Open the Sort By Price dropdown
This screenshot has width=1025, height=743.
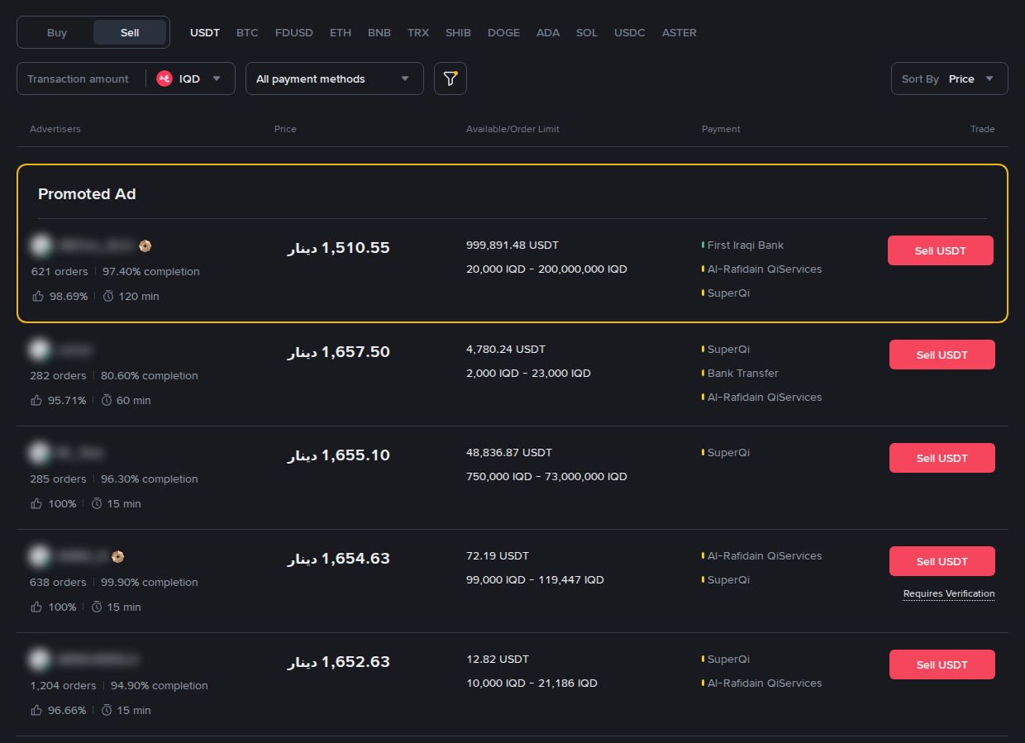(950, 79)
